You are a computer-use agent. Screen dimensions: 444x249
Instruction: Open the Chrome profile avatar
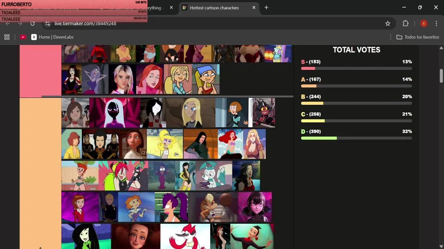coord(424,24)
